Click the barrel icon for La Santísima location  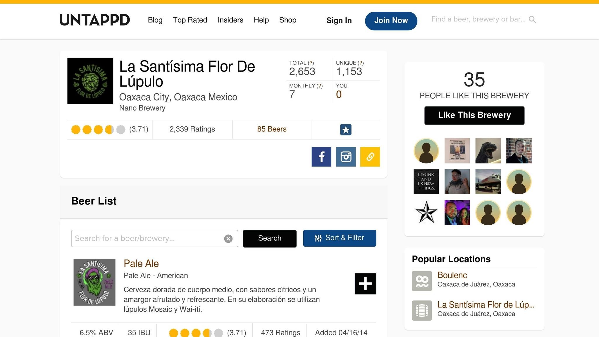422,310
